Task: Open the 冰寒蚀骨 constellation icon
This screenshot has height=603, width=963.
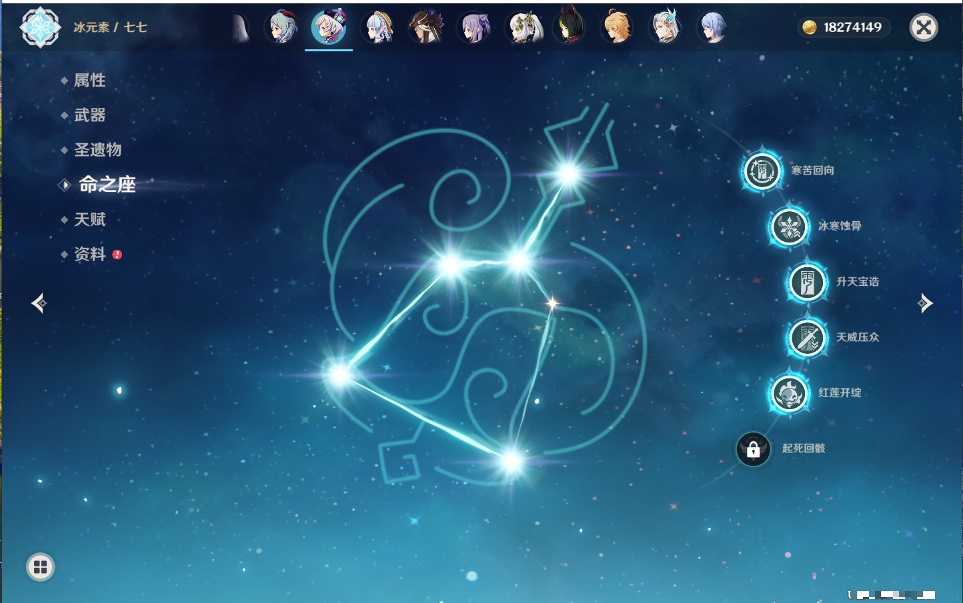Action: (789, 227)
